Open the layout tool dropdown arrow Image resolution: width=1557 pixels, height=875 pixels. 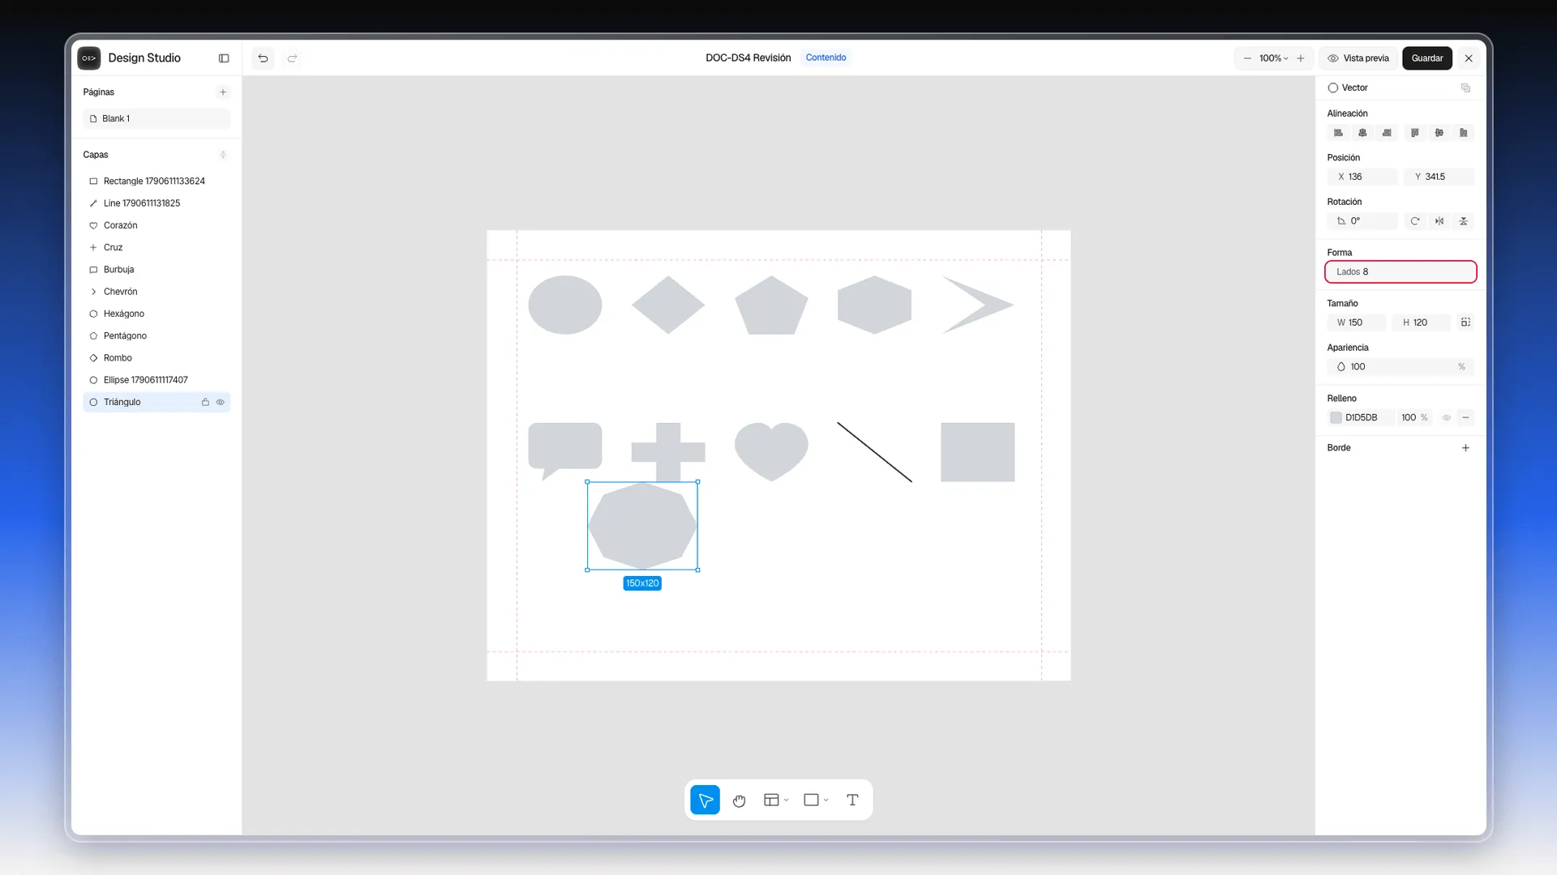coord(786,800)
